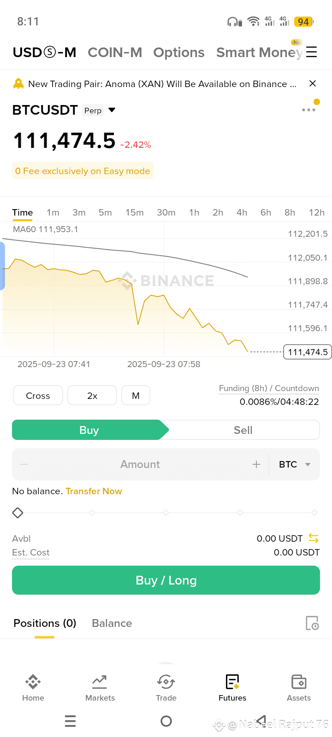Open the order history icon beside Balance

312,623
